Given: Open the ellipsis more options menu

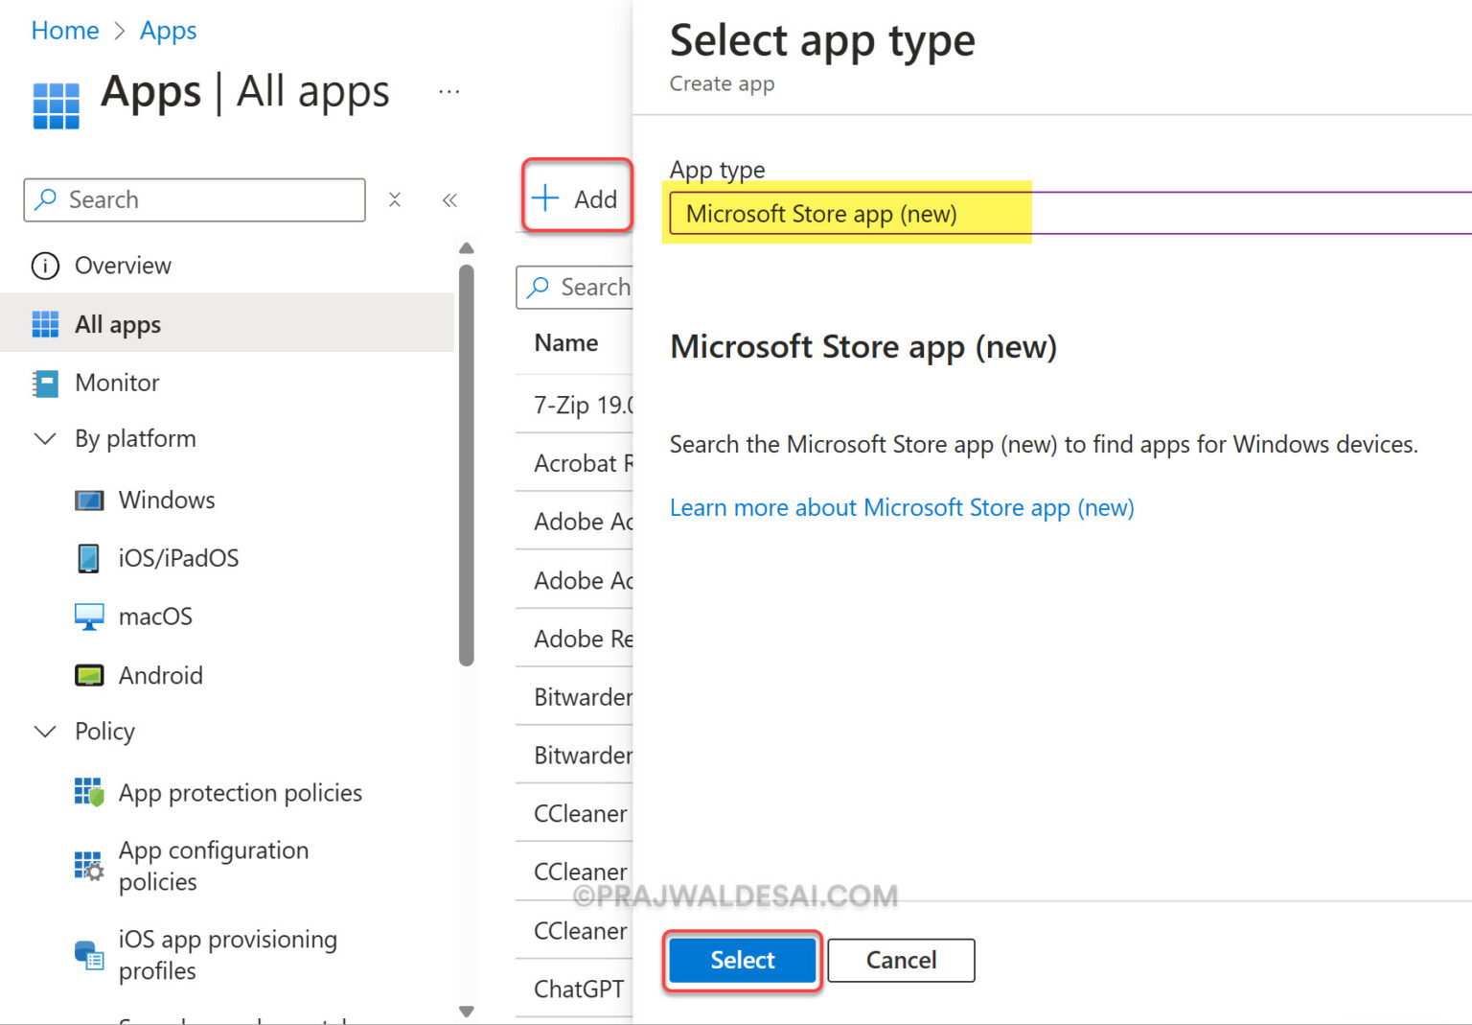Looking at the screenshot, I should coord(448,92).
